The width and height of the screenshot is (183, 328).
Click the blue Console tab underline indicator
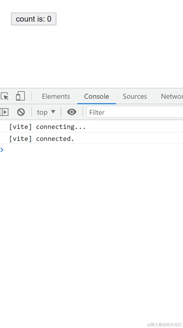click(97, 103)
